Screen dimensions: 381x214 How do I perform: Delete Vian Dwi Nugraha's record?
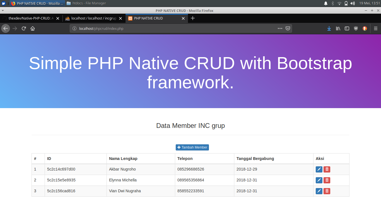[x=327, y=191]
